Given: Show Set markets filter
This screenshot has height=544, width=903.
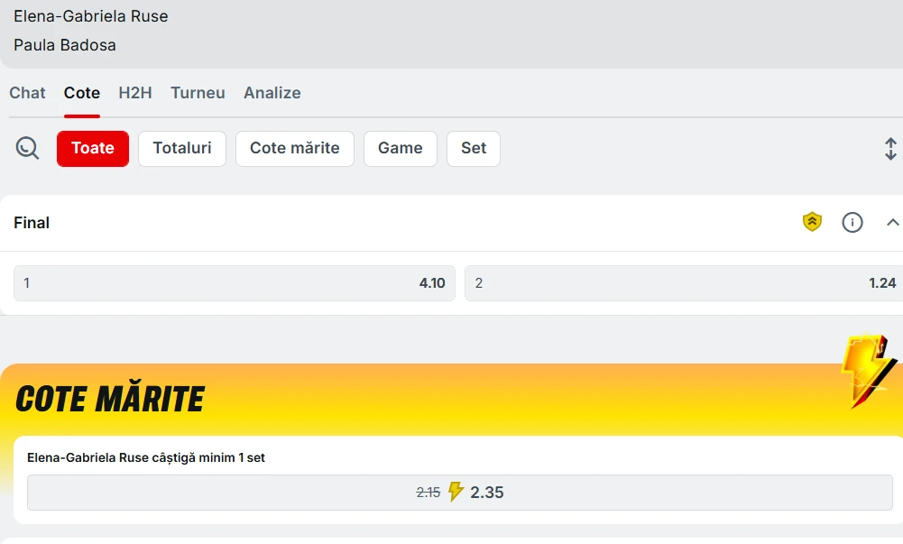Looking at the screenshot, I should click(x=474, y=149).
